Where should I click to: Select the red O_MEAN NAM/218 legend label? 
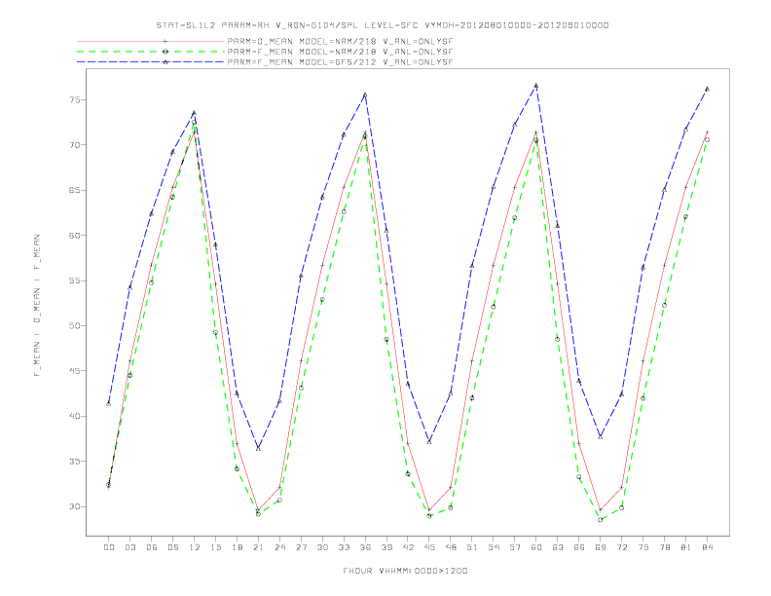[340, 41]
